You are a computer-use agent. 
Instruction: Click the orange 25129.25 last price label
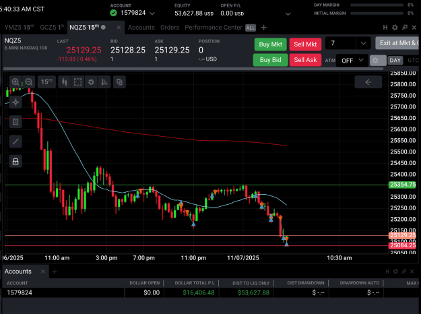402,235
